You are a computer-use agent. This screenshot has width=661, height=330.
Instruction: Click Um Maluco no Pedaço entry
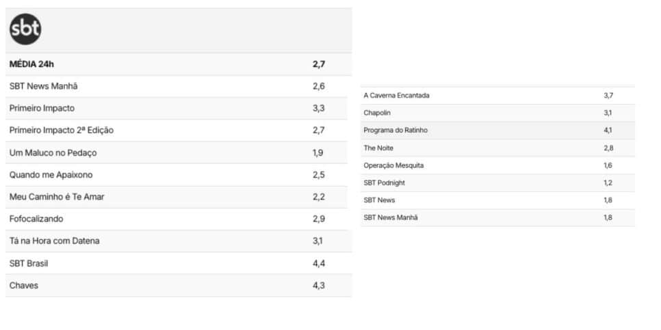(179, 153)
